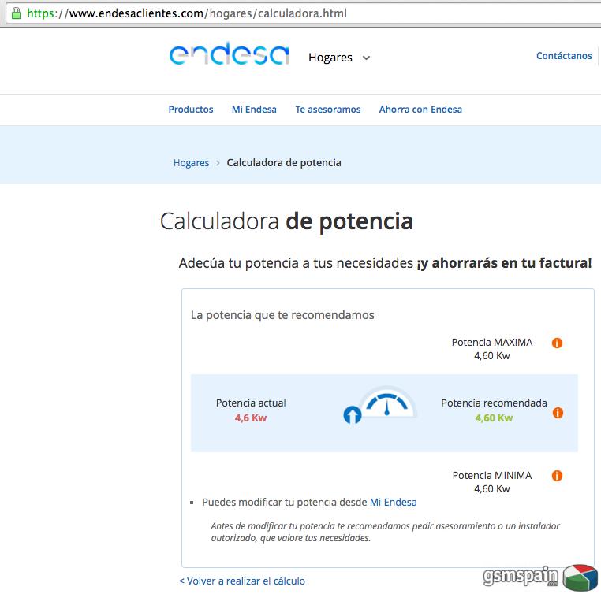Click the Potencia actual label
This screenshot has height=594, width=601.
tap(251, 403)
